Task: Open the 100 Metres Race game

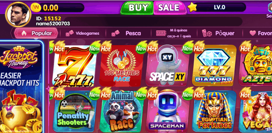Action: click(121, 66)
